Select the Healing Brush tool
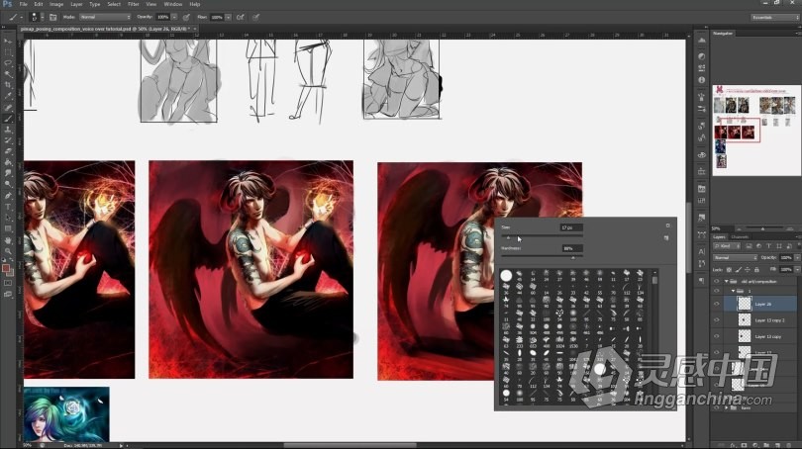Viewport: 802px width, 449px height. coord(8,107)
